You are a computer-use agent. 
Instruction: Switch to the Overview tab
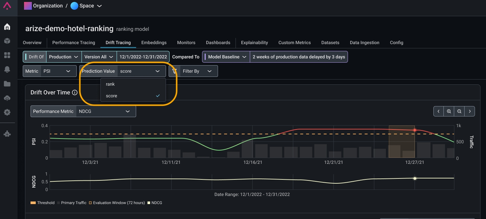[32, 43]
